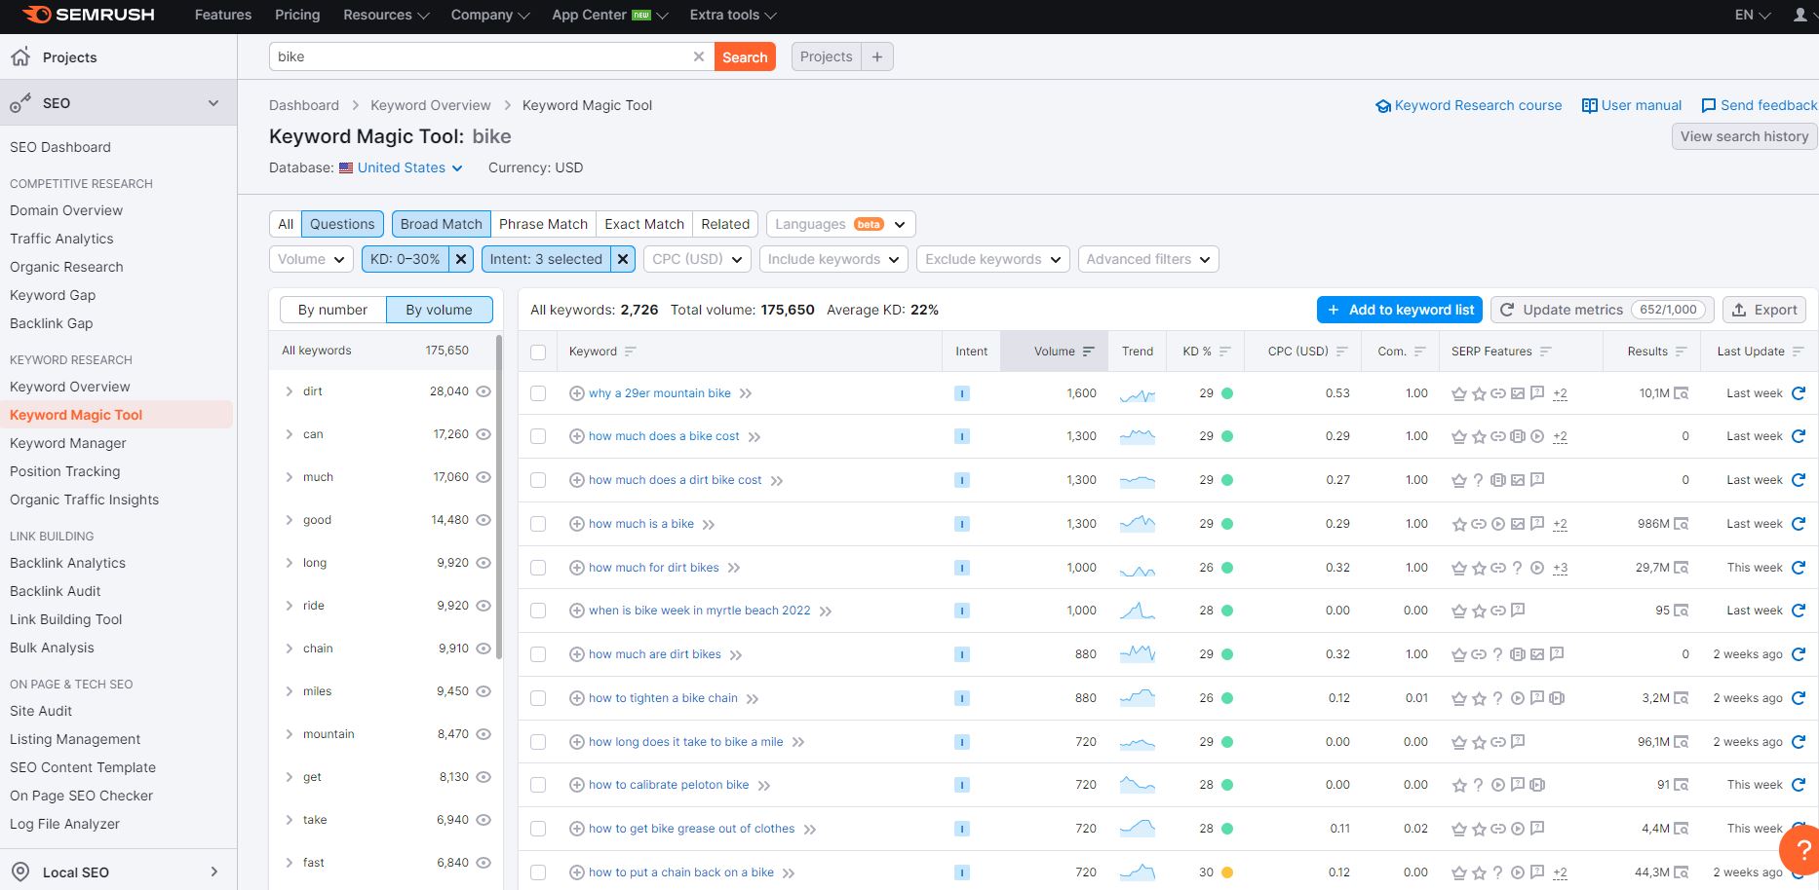Open View search history
The width and height of the screenshot is (1819, 890).
pyautogui.click(x=1744, y=136)
